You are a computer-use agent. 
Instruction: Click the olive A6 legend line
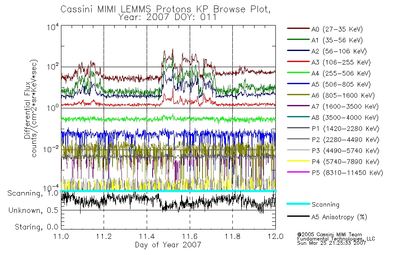(x=298, y=95)
